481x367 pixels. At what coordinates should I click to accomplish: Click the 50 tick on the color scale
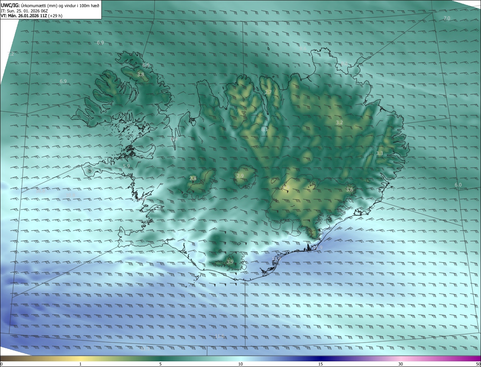[x=478, y=364]
